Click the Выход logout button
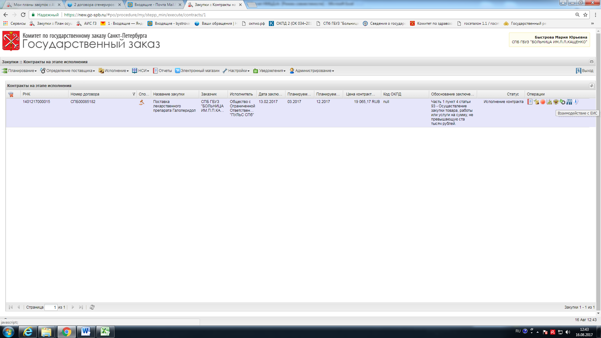 [585, 71]
